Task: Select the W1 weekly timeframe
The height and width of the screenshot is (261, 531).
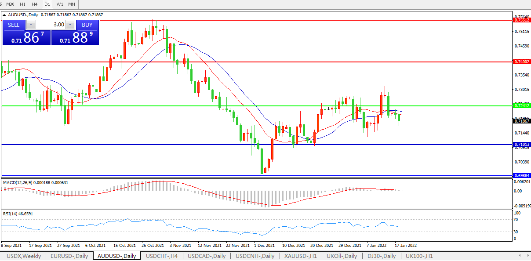Action: point(60,4)
